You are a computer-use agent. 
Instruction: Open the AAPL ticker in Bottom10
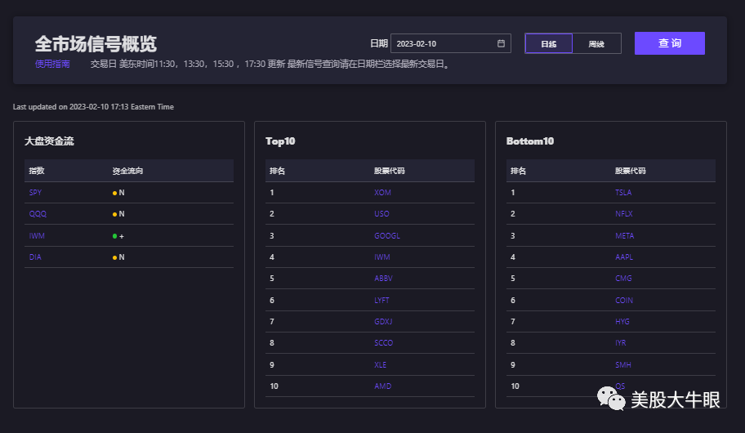(624, 257)
